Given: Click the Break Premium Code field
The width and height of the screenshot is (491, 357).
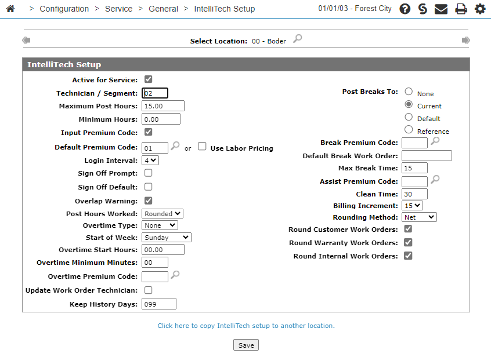Looking at the screenshot, I should click(414, 143).
